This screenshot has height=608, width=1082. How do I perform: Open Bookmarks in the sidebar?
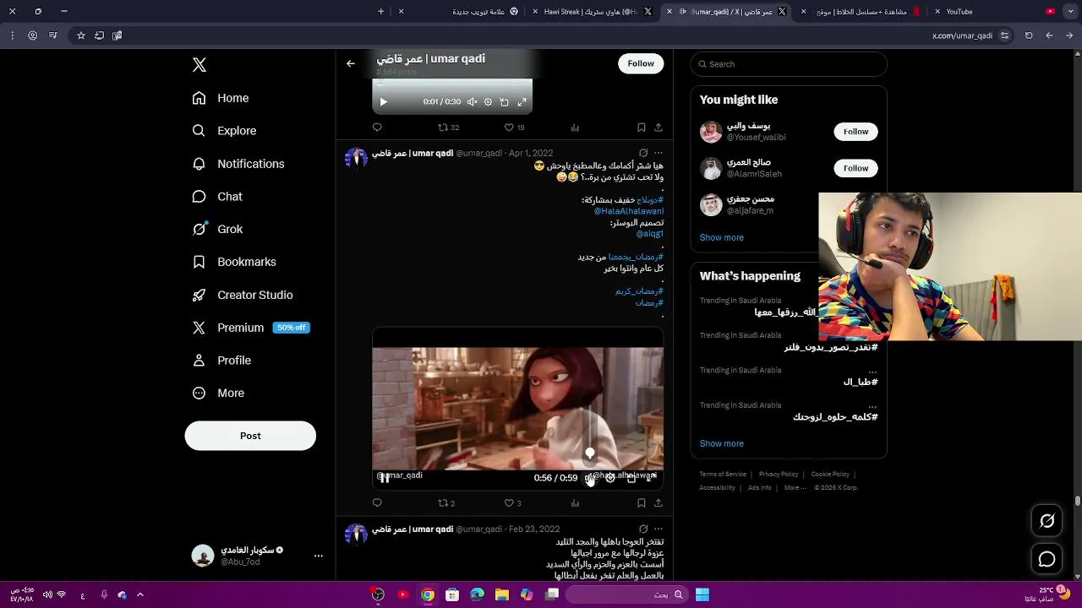tap(234, 262)
